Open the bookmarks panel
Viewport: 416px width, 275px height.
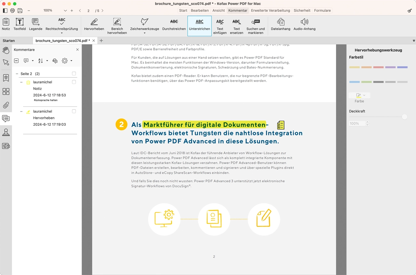pos(6,78)
